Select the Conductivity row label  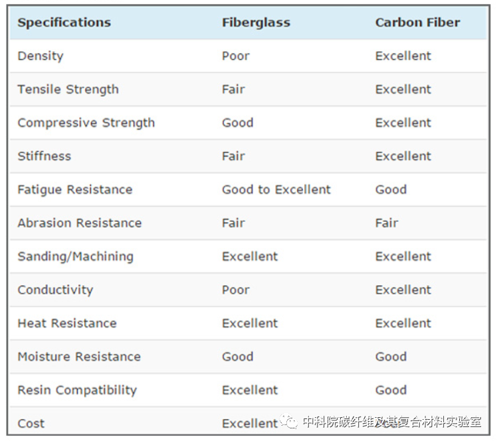point(55,290)
